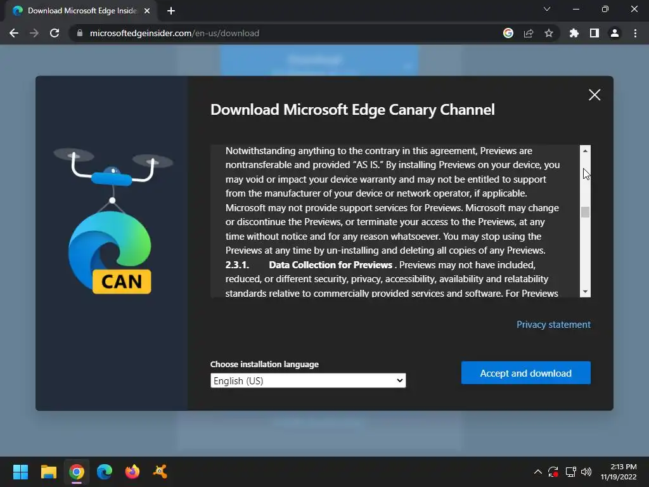Launch Microsoft Edge from taskbar
Viewport: 649px width, 487px height.
(105, 472)
